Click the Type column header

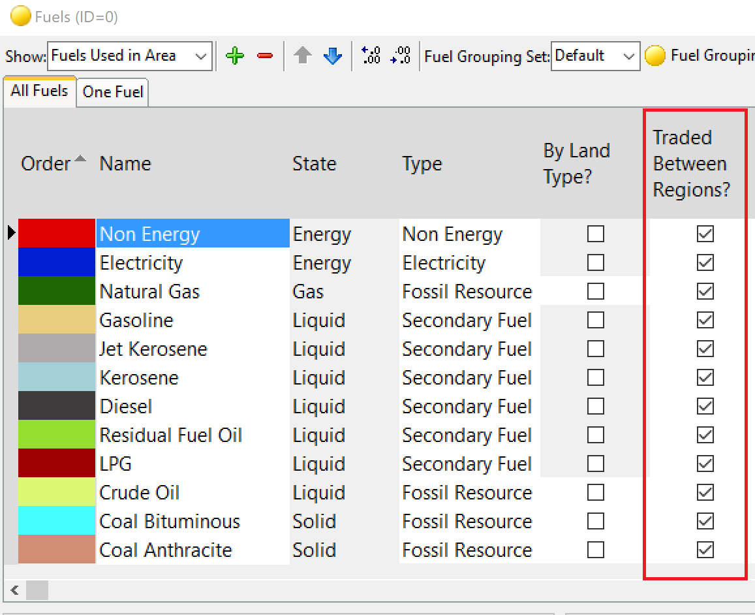[x=469, y=164]
